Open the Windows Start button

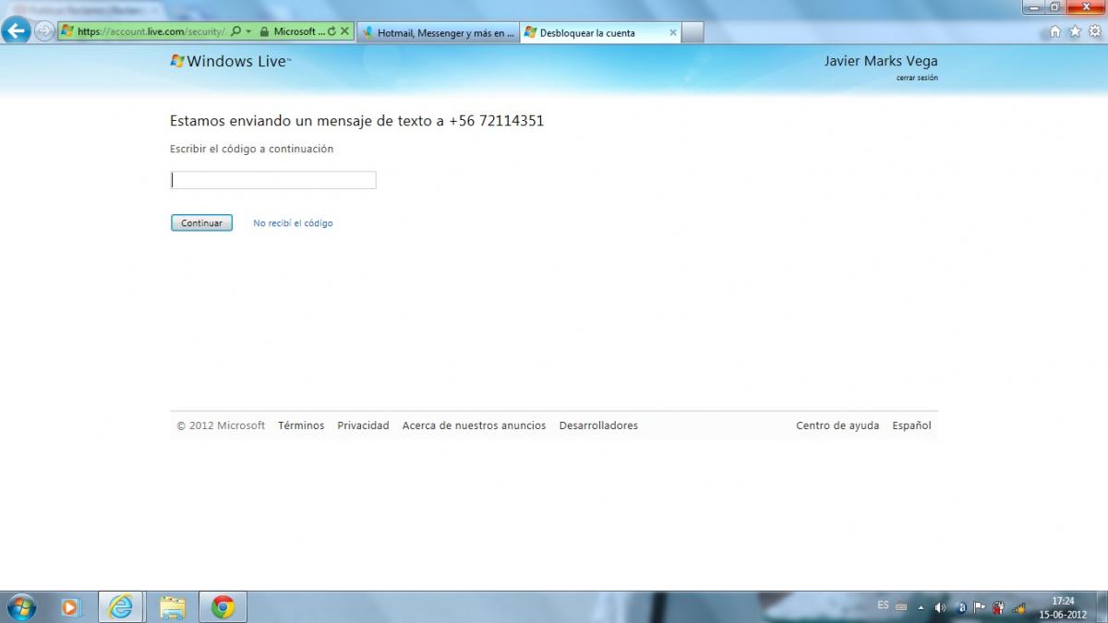pyautogui.click(x=19, y=607)
